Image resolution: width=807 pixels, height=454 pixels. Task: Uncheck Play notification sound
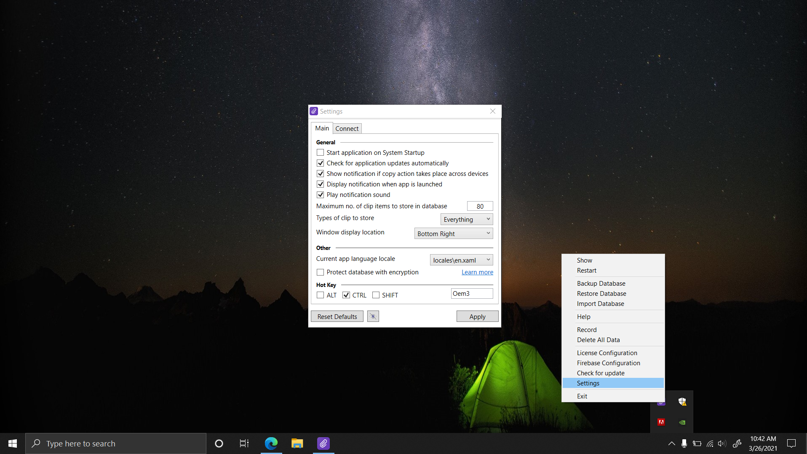[321, 195]
